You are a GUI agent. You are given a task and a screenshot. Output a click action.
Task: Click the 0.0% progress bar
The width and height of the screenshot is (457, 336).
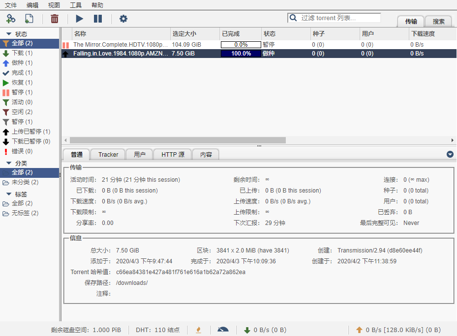pos(241,45)
